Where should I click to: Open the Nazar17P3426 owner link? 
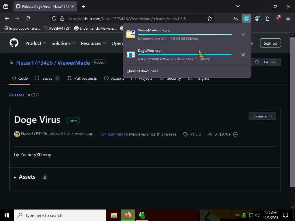[35, 62]
